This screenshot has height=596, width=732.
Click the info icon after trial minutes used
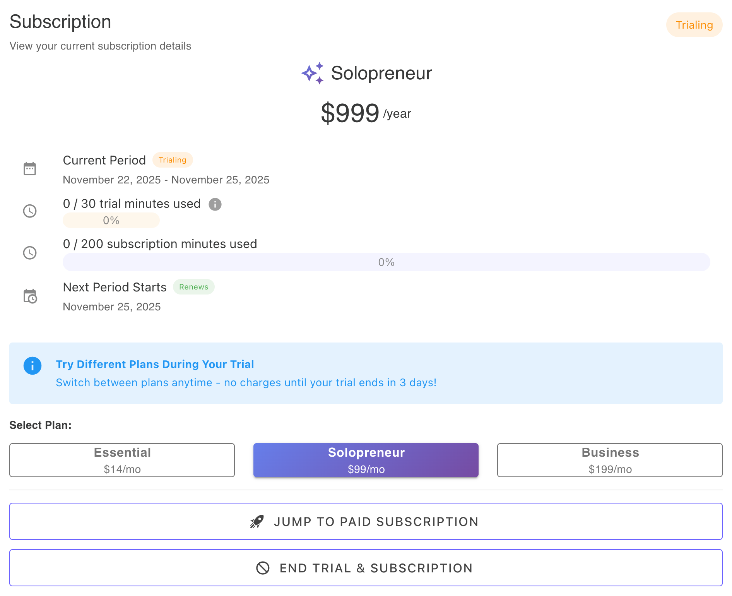[215, 204]
